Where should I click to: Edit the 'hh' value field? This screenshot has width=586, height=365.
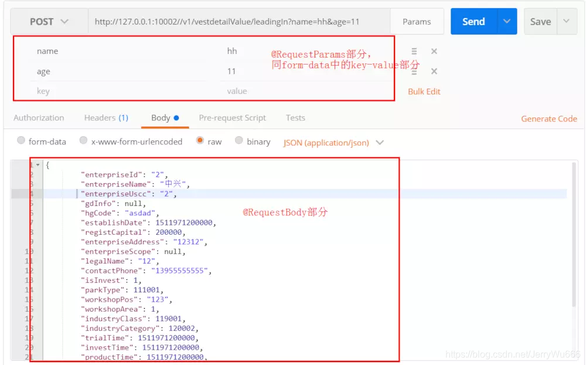(306, 51)
